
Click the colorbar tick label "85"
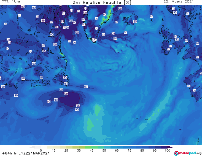[x=142, y=150]
